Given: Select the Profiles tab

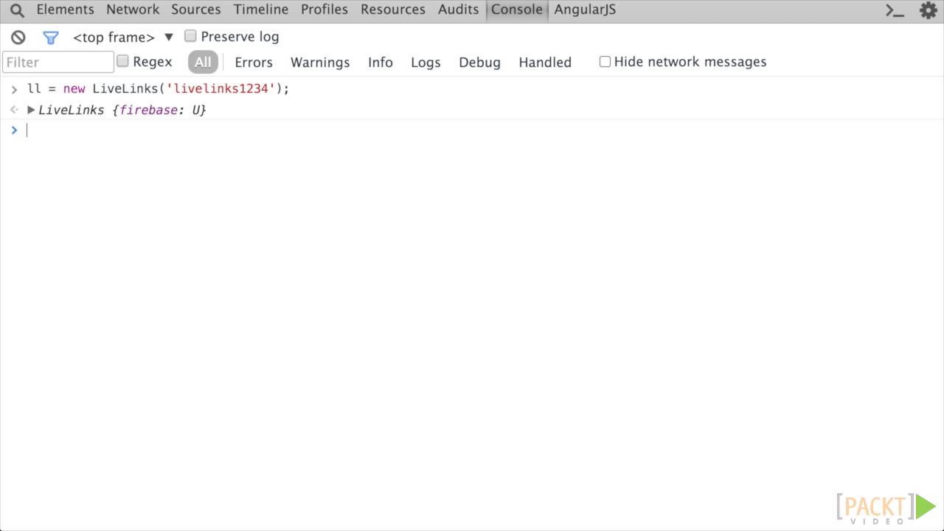Looking at the screenshot, I should tap(324, 10).
